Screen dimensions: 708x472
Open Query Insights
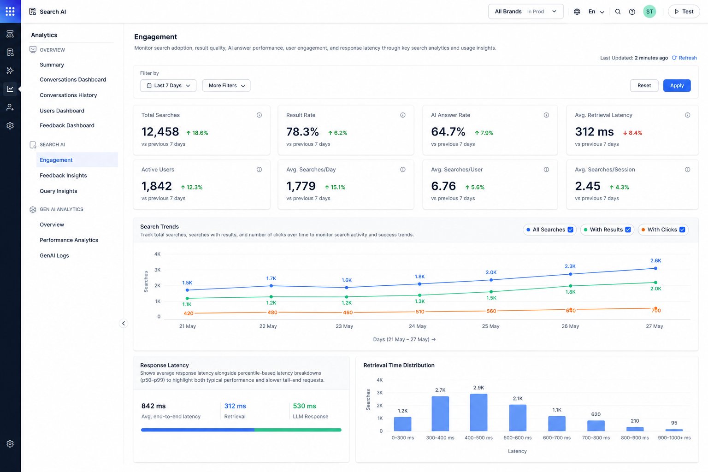click(x=59, y=191)
